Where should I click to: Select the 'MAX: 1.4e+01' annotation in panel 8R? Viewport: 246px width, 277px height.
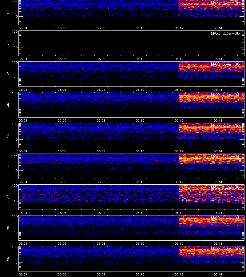(x=225, y=218)
